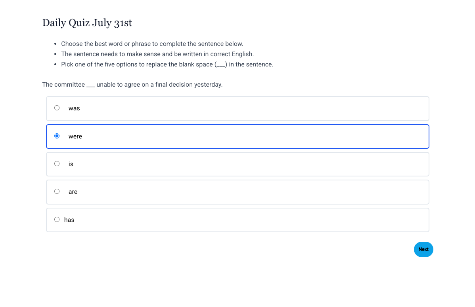The height and width of the screenshot is (307, 475).
Task: Click the word 'committee' in the question
Action: 72,85
